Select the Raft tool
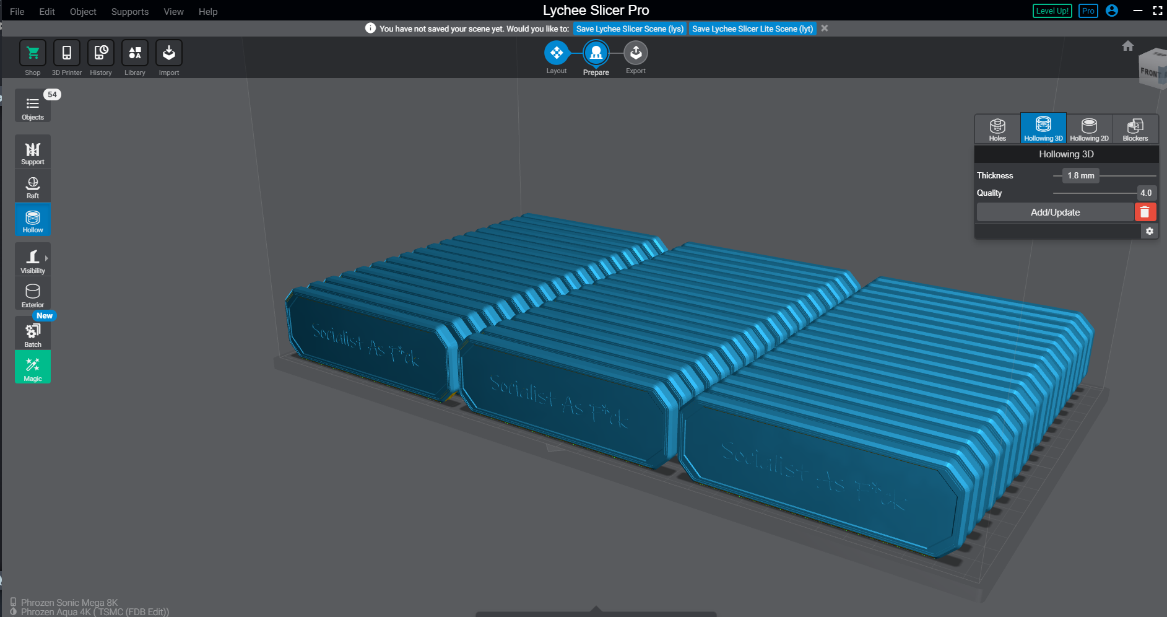This screenshot has width=1167, height=617. 33,186
